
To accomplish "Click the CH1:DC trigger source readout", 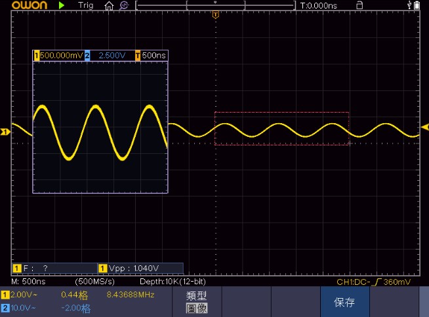I will (x=354, y=282).
